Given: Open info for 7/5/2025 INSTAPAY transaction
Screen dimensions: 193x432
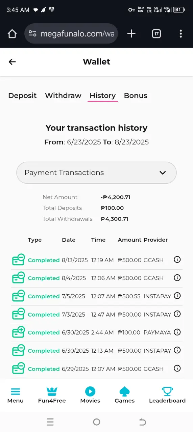Looking at the screenshot, I should point(177,296).
